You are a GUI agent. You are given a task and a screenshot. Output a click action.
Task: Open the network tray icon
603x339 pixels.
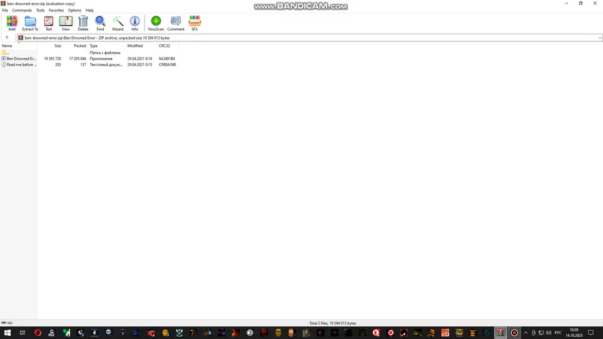pyautogui.click(x=541, y=333)
